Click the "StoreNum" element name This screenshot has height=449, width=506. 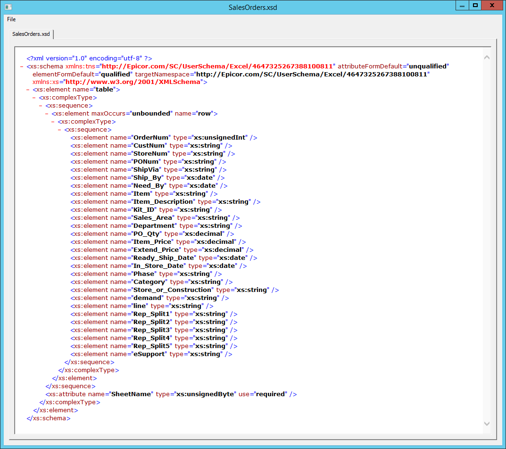coord(150,154)
